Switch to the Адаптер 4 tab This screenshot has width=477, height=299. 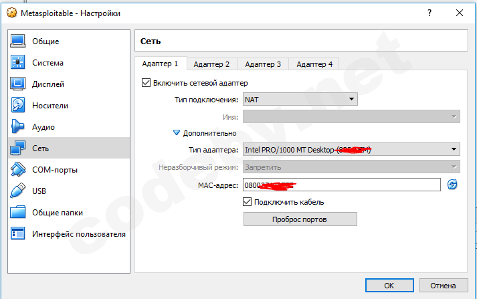[x=314, y=64]
